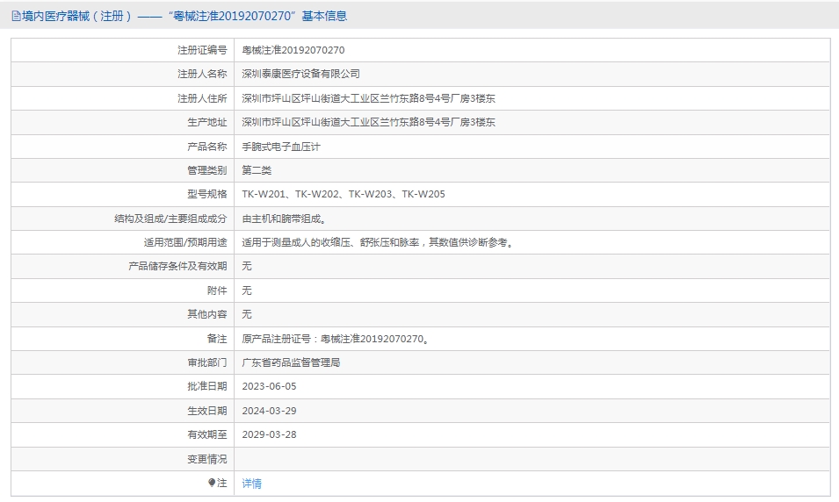Click the 备注 label

[x=217, y=339]
